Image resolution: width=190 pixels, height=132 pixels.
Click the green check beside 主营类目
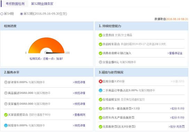tap(101, 35)
